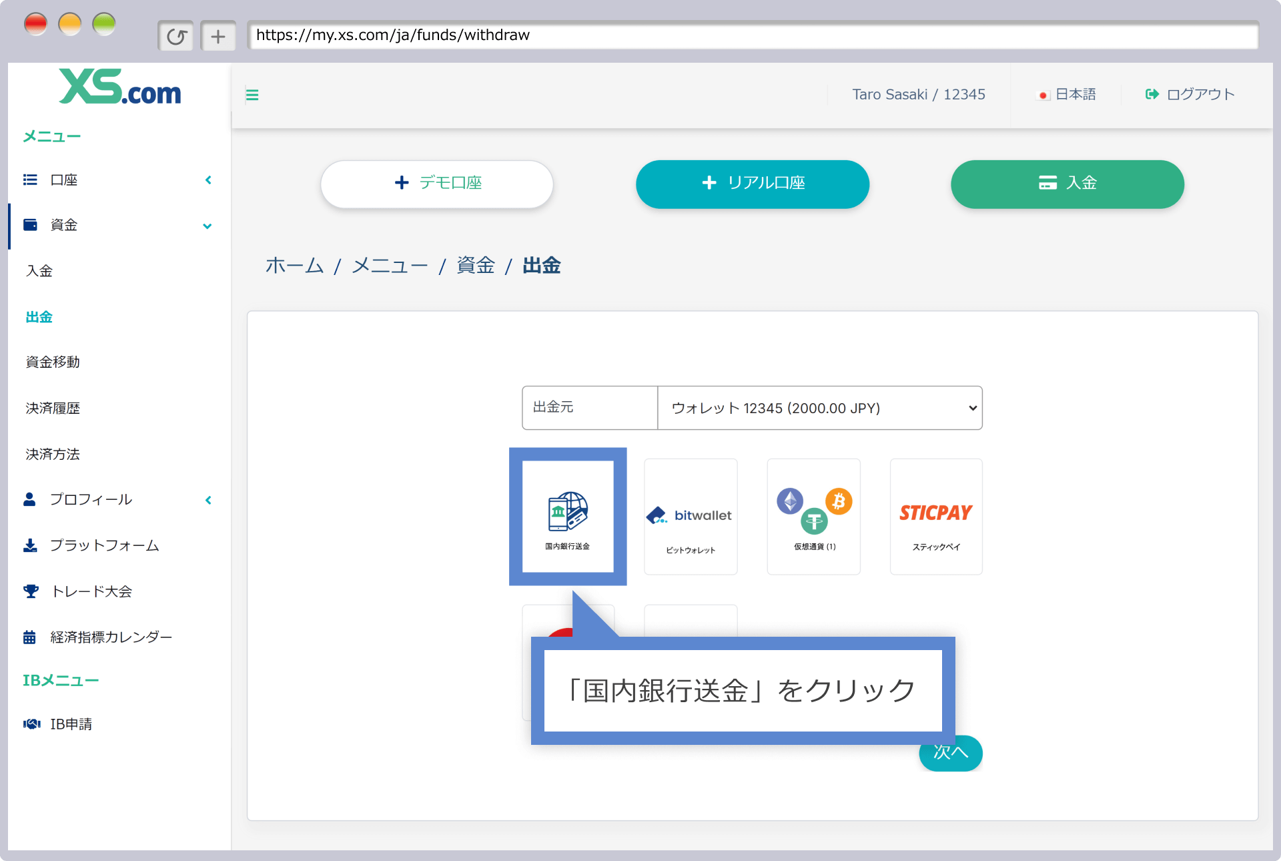1281x861 pixels.
Task: Click the 出金 breadcrumb current page
Action: [542, 266]
